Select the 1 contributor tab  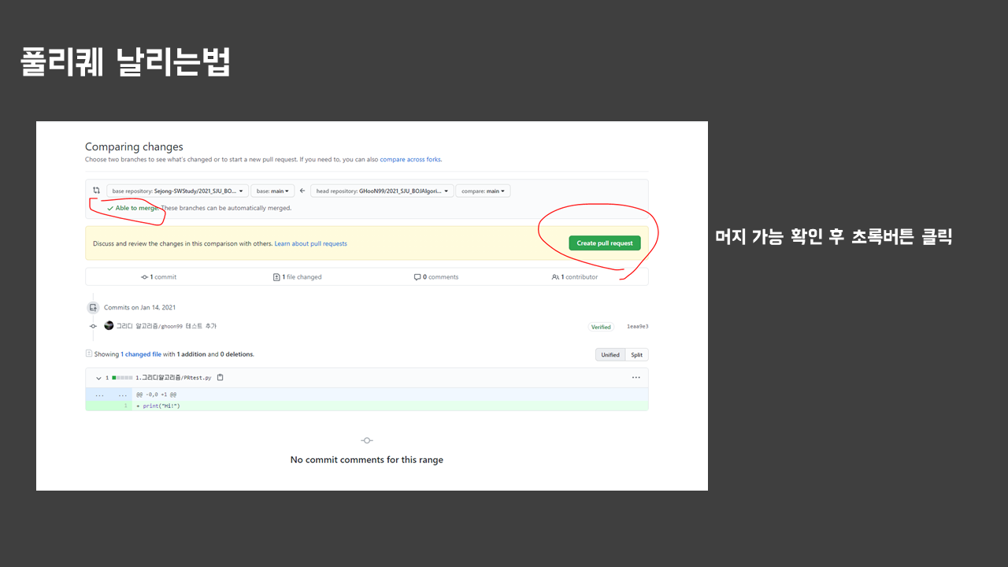click(x=575, y=277)
